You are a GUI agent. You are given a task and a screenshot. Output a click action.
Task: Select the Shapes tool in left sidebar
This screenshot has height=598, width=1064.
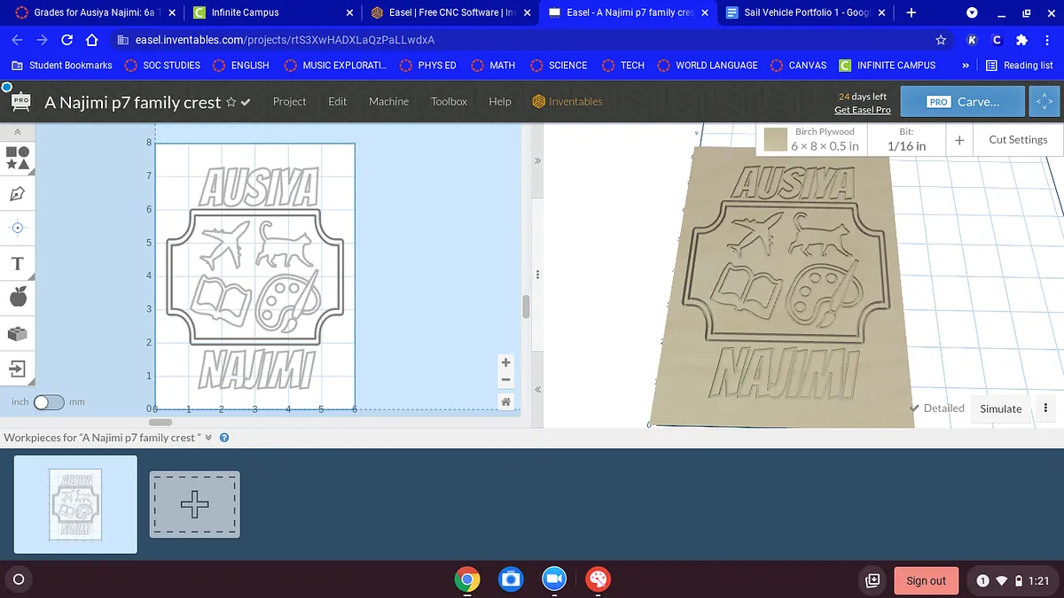(18, 158)
